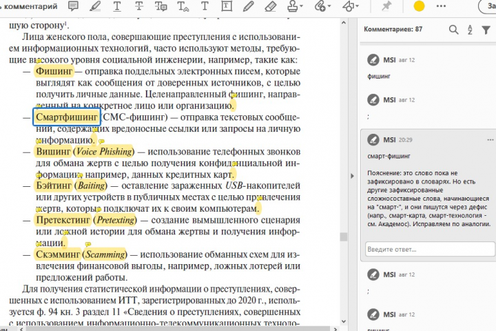Viewport: 496px width, 331px height.
Task: Open the yellow color picker swatch
Action: 419,6
